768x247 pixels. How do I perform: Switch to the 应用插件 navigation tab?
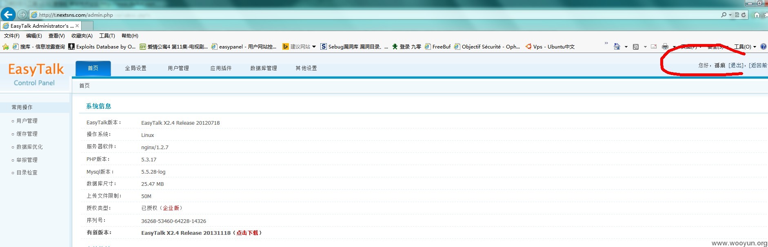tap(221, 68)
